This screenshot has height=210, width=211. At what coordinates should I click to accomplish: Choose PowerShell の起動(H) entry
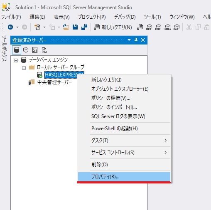[124, 128]
